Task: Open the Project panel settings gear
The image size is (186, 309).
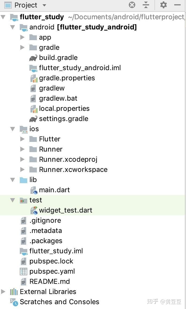Action: coord(163,5)
